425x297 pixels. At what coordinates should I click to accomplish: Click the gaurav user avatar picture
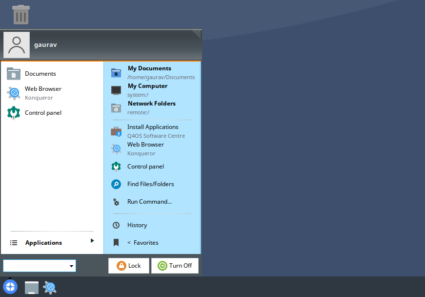pyautogui.click(x=17, y=45)
